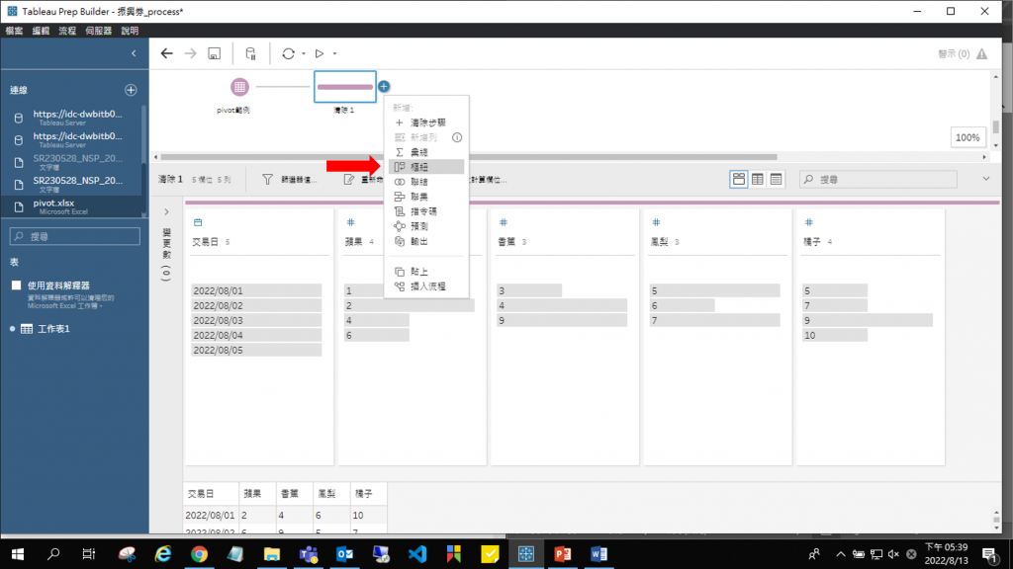This screenshot has width=1013, height=569.
Task: Open run flow options dropdown arrow
Action: [334, 53]
